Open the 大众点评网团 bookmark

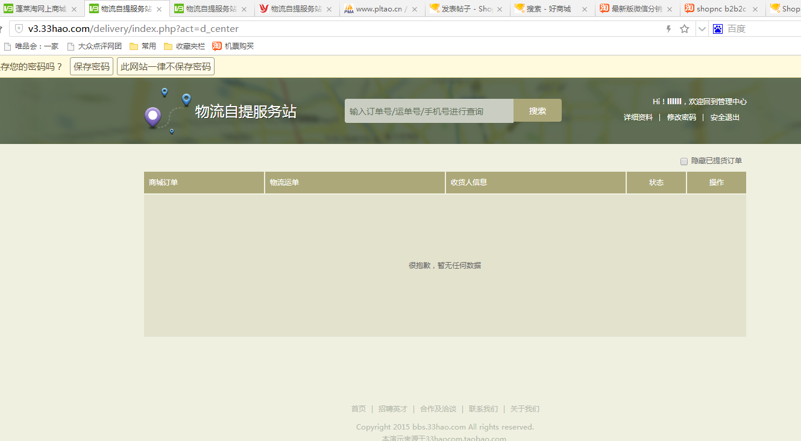[x=94, y=46]
